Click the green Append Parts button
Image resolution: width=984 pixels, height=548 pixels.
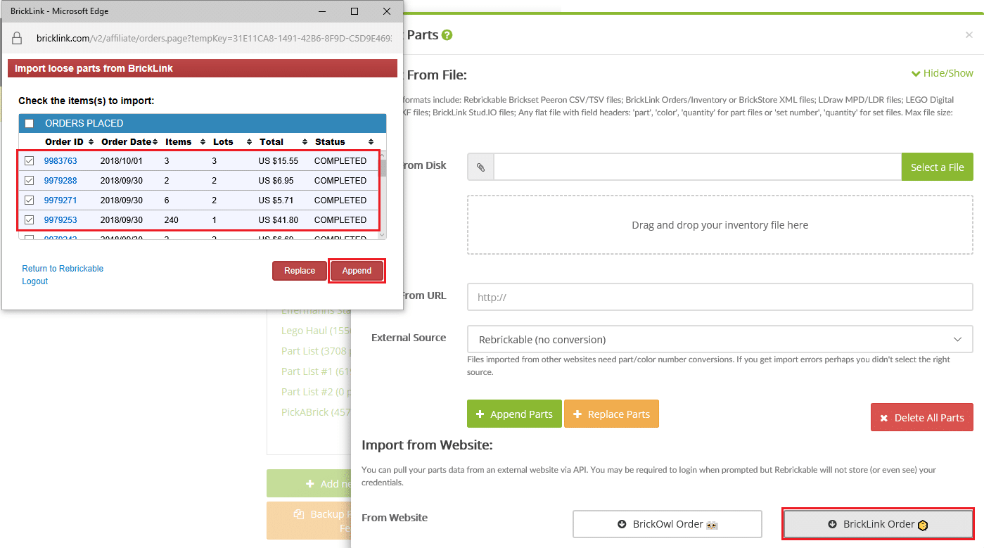[514, 414]
